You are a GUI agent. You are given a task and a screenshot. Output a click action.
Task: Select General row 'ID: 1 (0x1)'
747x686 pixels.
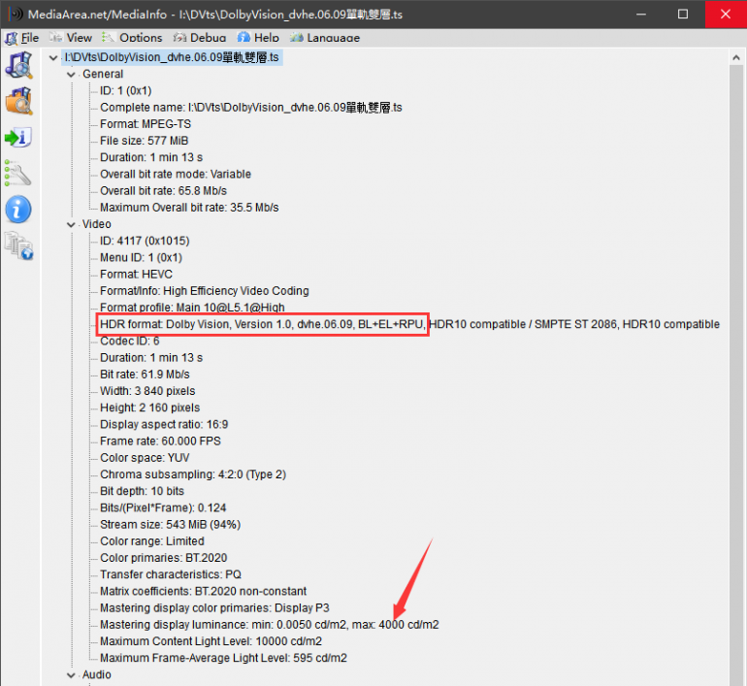126,91
